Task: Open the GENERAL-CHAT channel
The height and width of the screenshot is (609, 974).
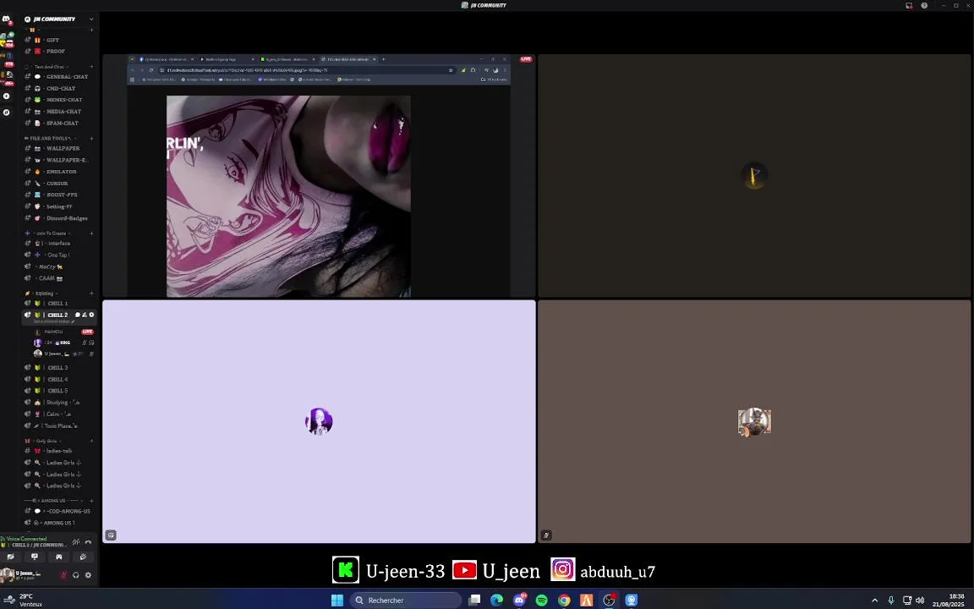Action: (x=59, y=77)
